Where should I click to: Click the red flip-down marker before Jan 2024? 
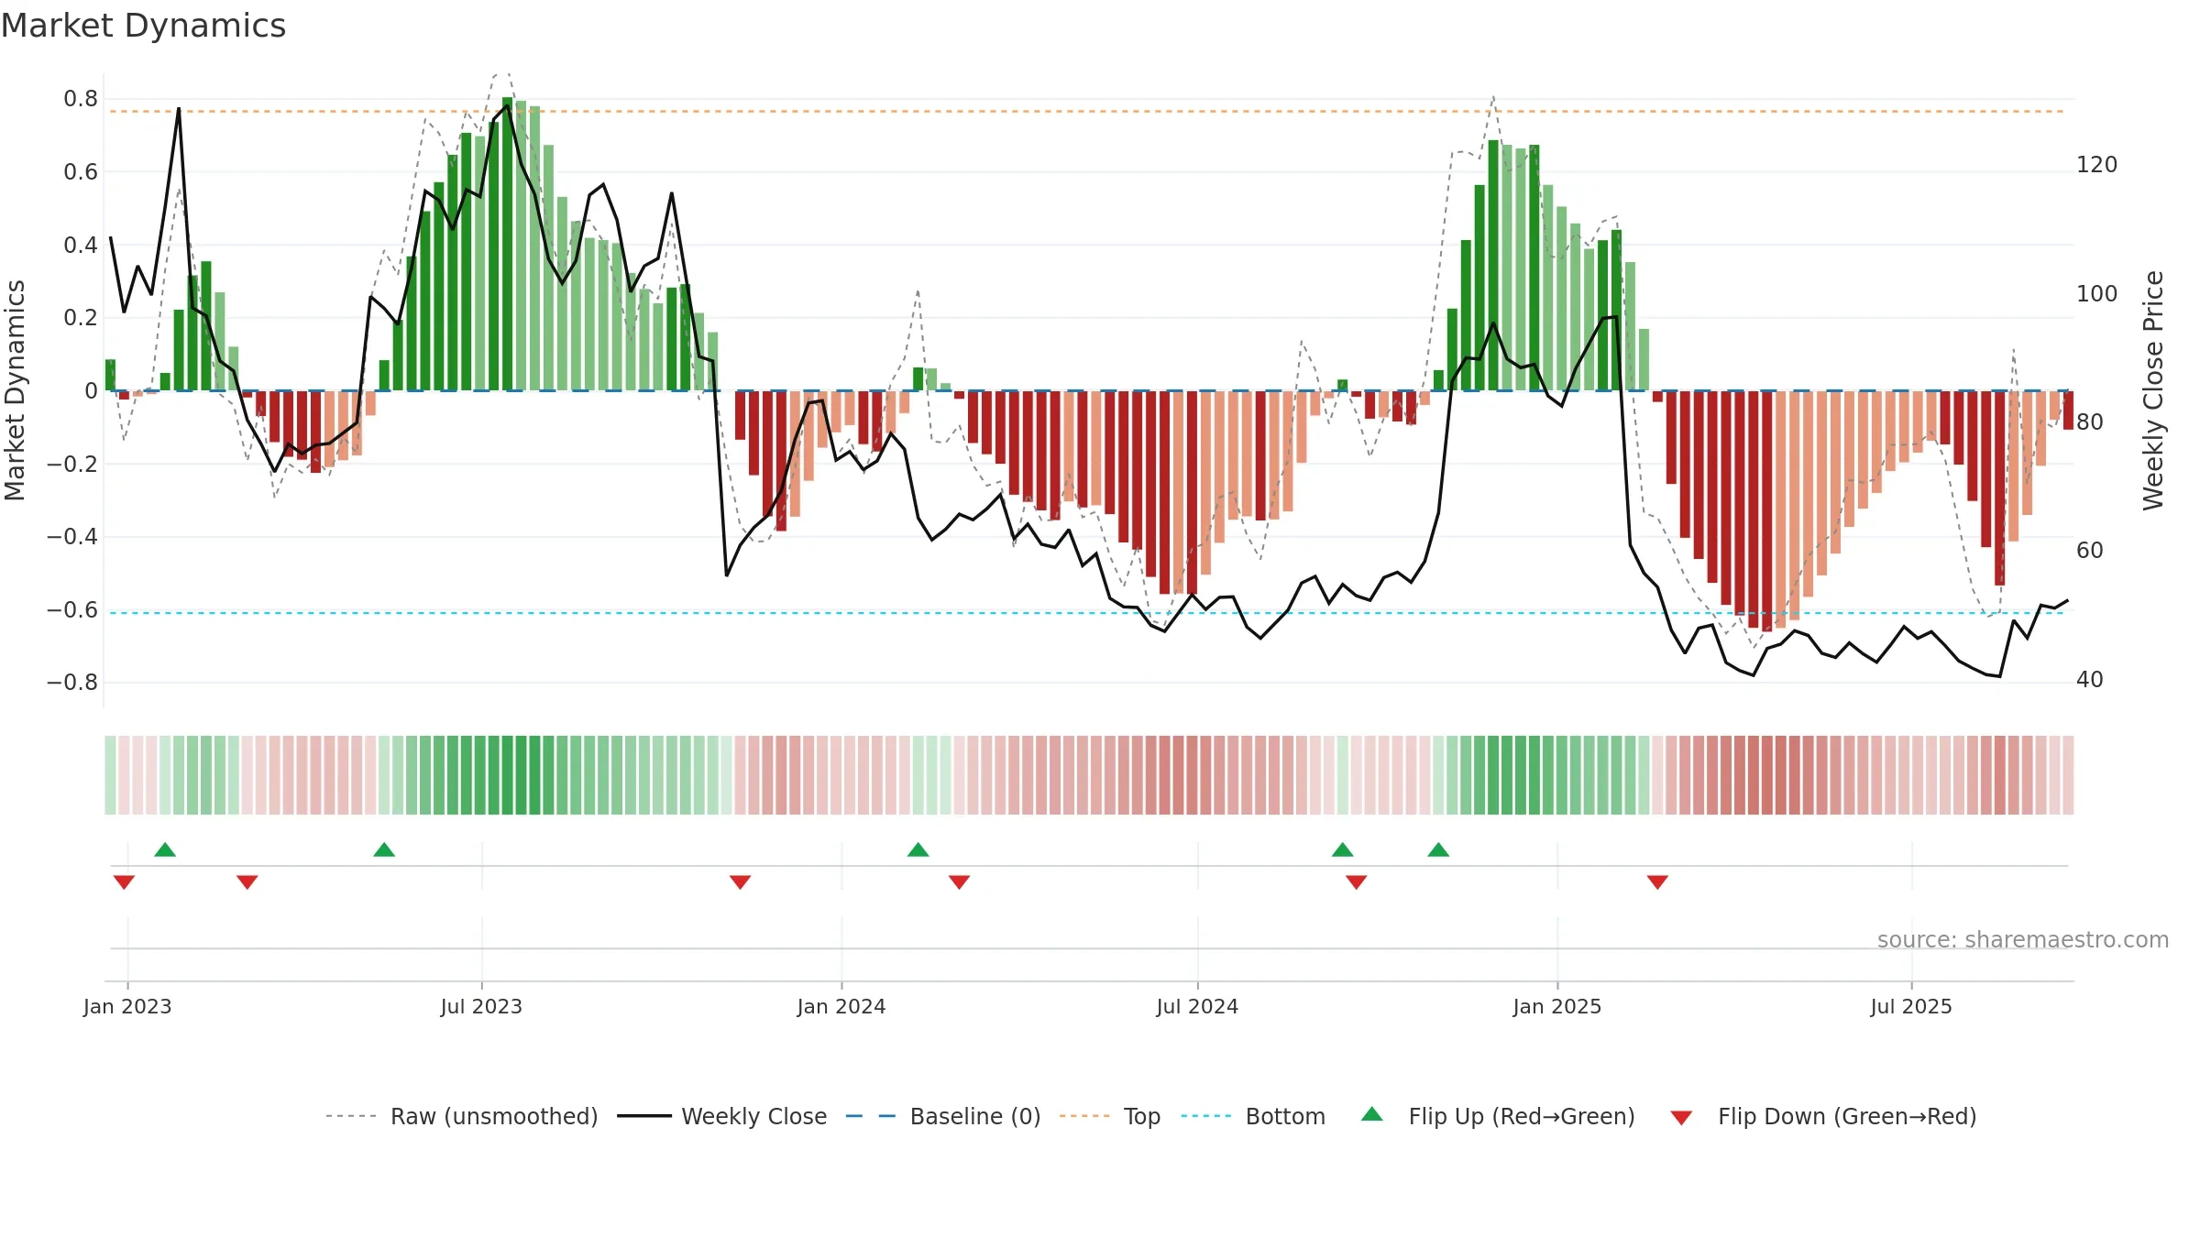[741, 882]
